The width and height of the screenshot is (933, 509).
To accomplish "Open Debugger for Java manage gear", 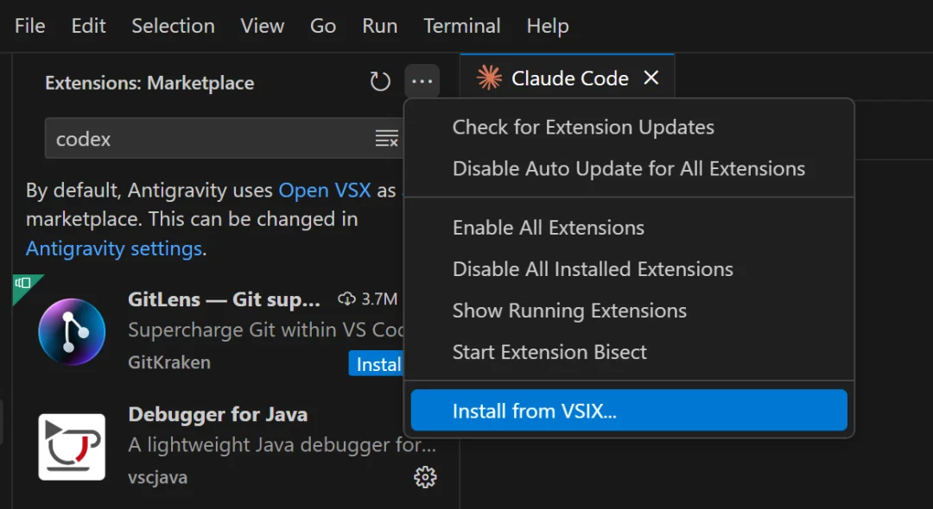I will coord(425,477).
